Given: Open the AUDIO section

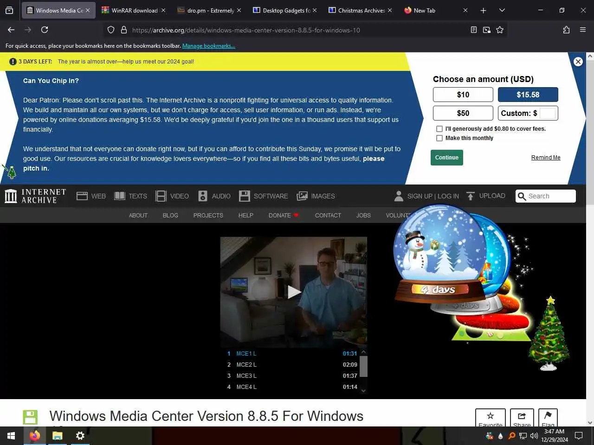Looking at the screenshot, I should pos(214,196).
